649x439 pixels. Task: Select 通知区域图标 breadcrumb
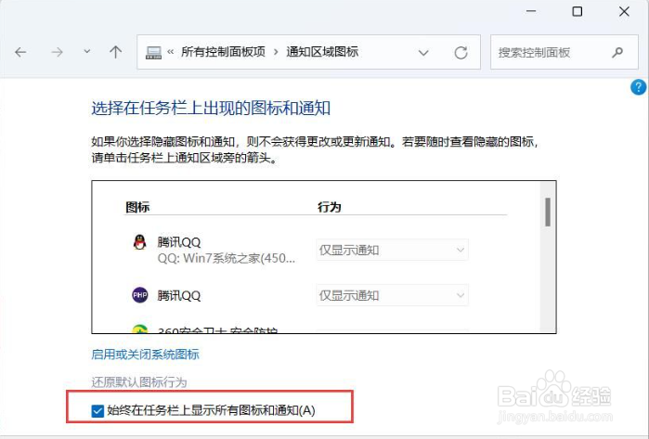tap(322, 52)
